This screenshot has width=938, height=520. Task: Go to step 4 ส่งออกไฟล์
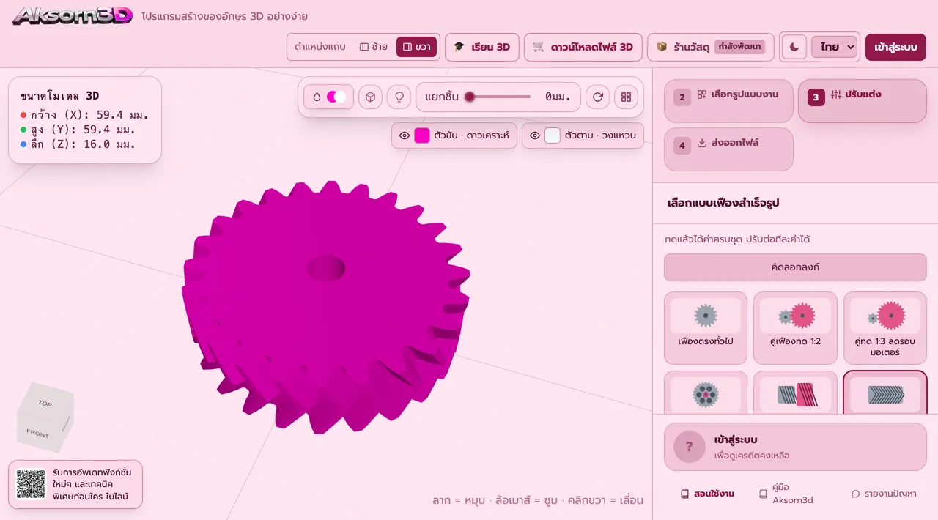728,149
